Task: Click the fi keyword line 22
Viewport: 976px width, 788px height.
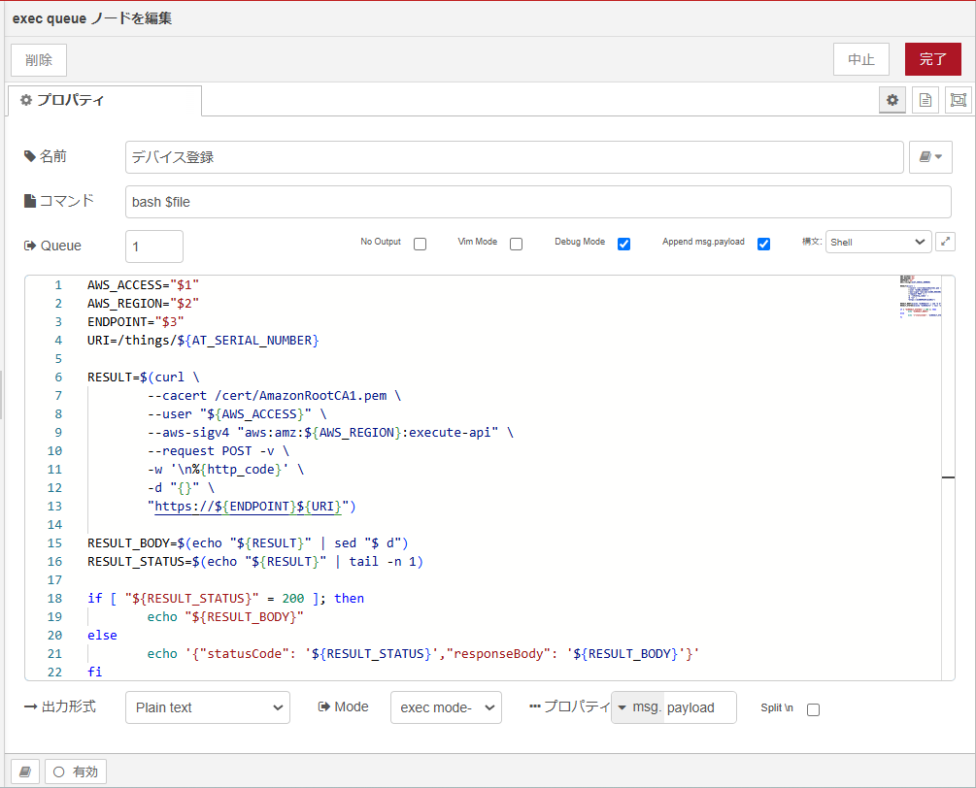Action: [94, 672]
